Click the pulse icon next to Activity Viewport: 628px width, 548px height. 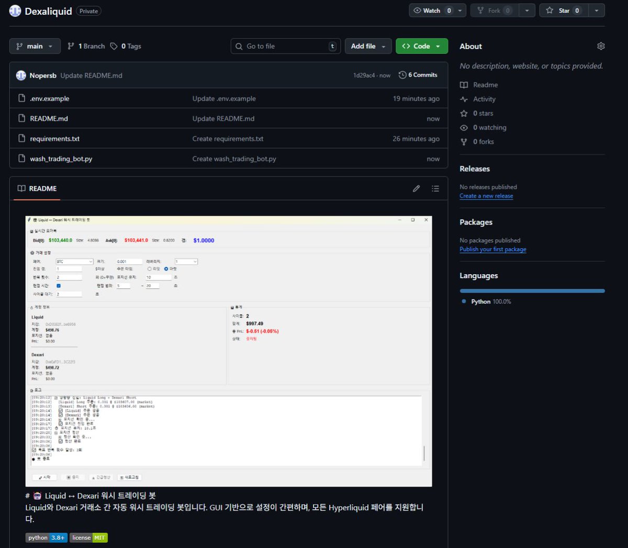click(x=464, y=99)
